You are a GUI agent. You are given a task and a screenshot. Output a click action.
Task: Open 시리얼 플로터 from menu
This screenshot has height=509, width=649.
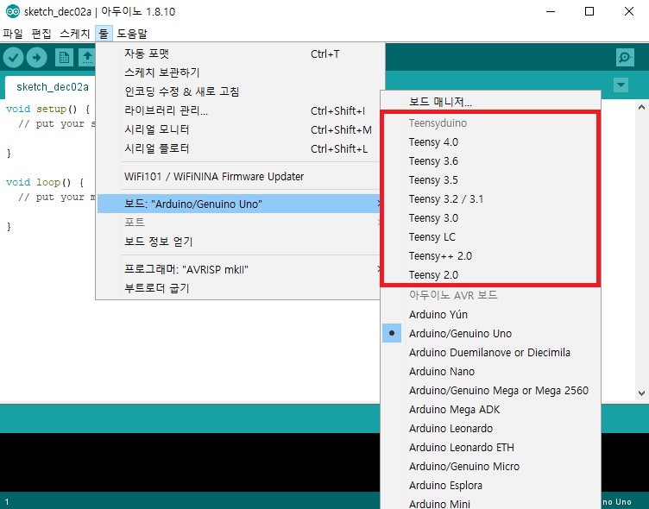[x=238, y=149]
